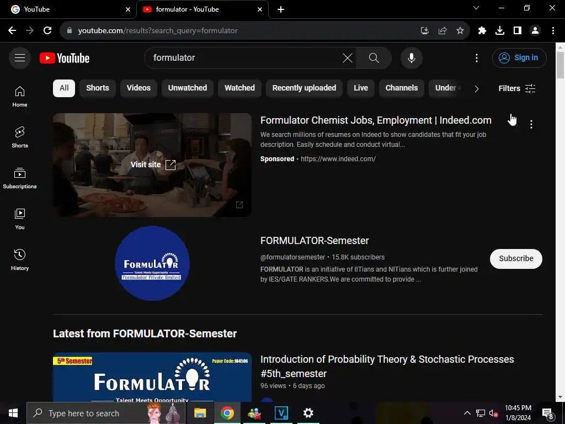Click the page vertical scrollbar thumb
565x424 pixels.
tap(560, 65)
